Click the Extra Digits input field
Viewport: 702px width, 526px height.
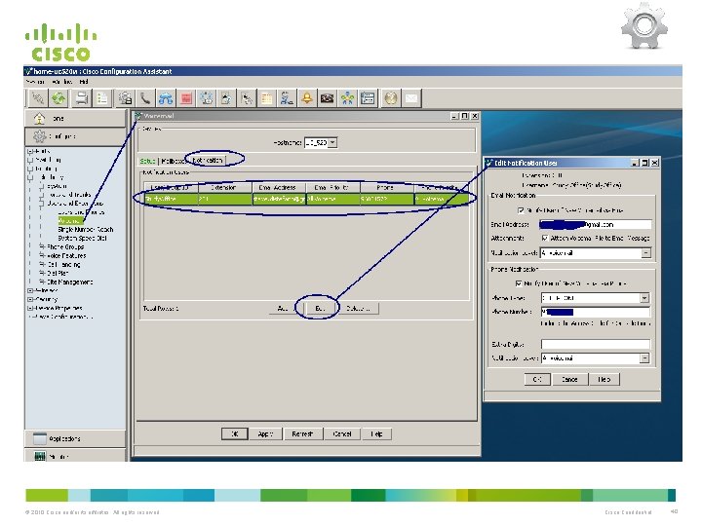(596, 344)
